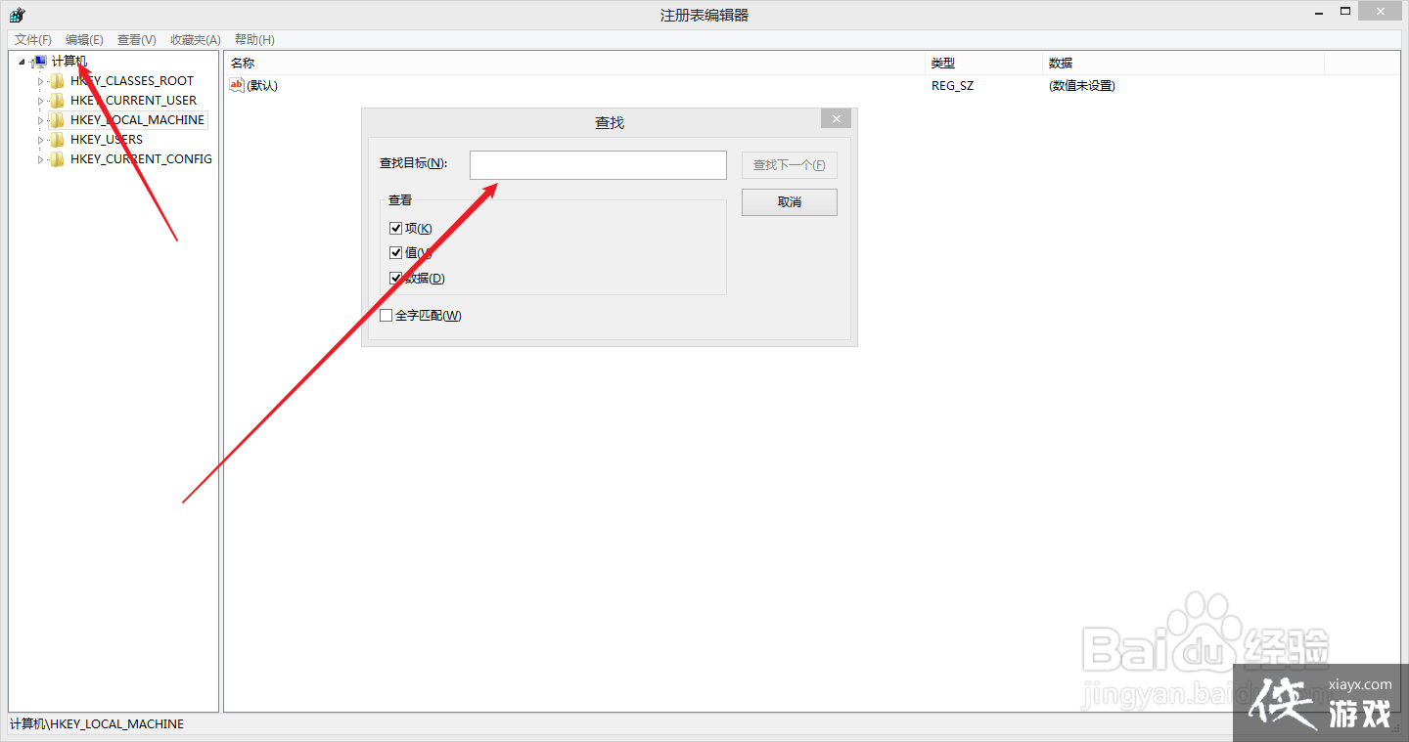Click the HKEY_CLASSES_ROOT folder icon

click(x=58, y=81)
